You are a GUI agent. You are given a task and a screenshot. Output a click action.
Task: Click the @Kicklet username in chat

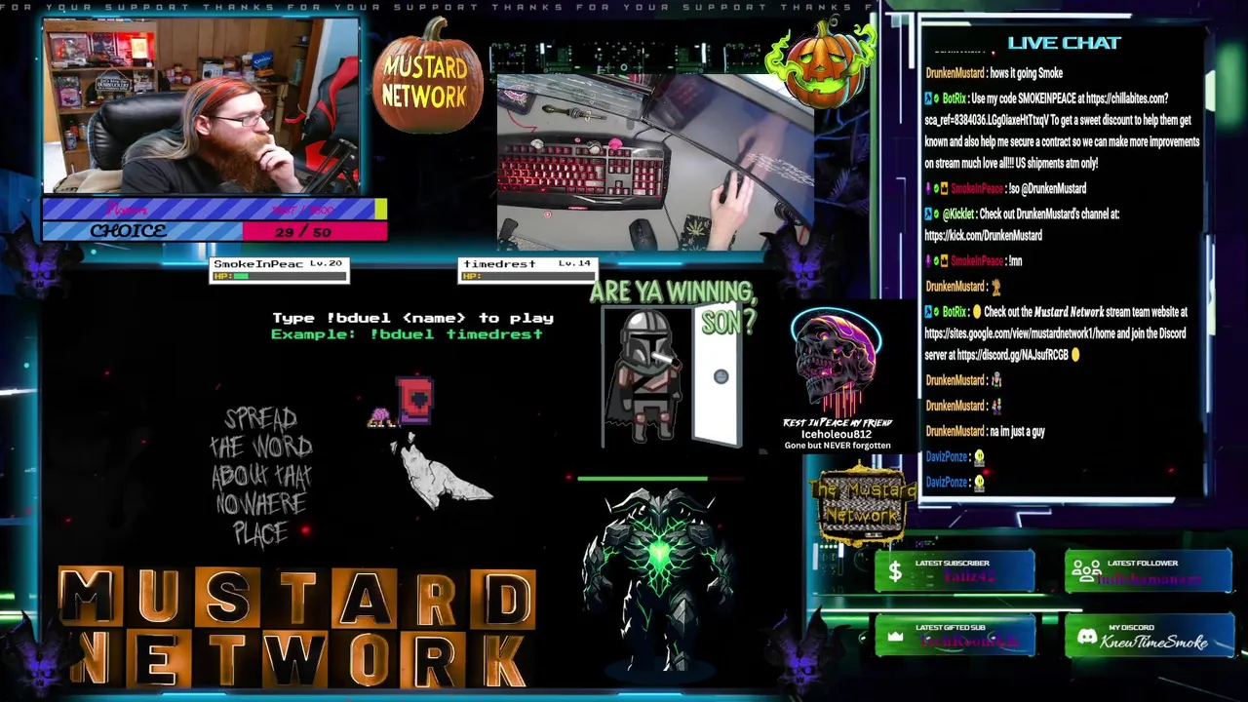pyautogui.click(x=958, y=214)
